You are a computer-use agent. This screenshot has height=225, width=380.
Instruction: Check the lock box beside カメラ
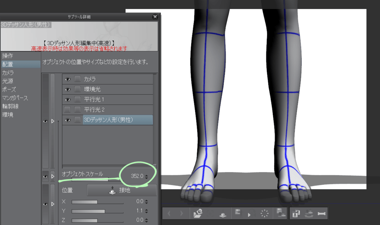(78, 79)
